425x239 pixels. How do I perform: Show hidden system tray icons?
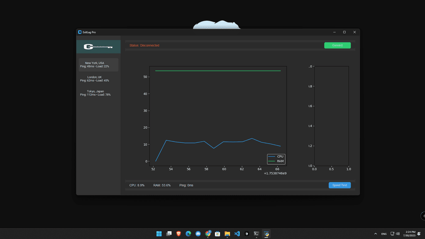coord(376,234)
